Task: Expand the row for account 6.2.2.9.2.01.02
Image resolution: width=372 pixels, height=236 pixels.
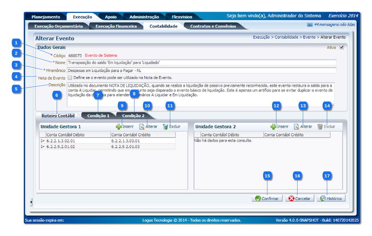Action: coord(43,146)
